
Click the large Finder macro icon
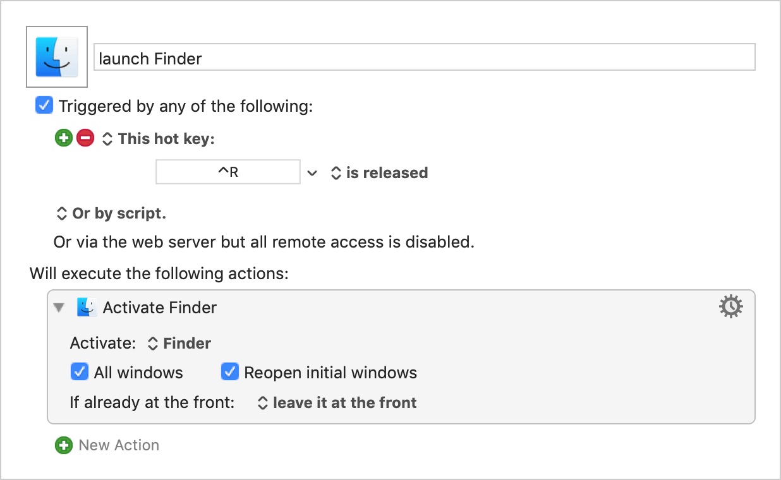pos(57,57)
